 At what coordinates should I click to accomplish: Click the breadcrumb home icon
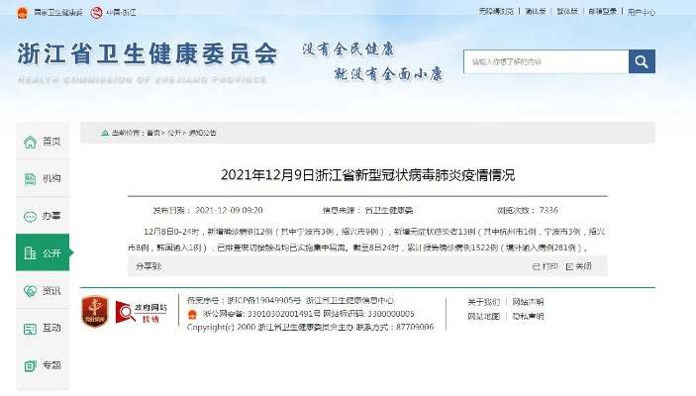pyautogui.click(x=105, y=133)
